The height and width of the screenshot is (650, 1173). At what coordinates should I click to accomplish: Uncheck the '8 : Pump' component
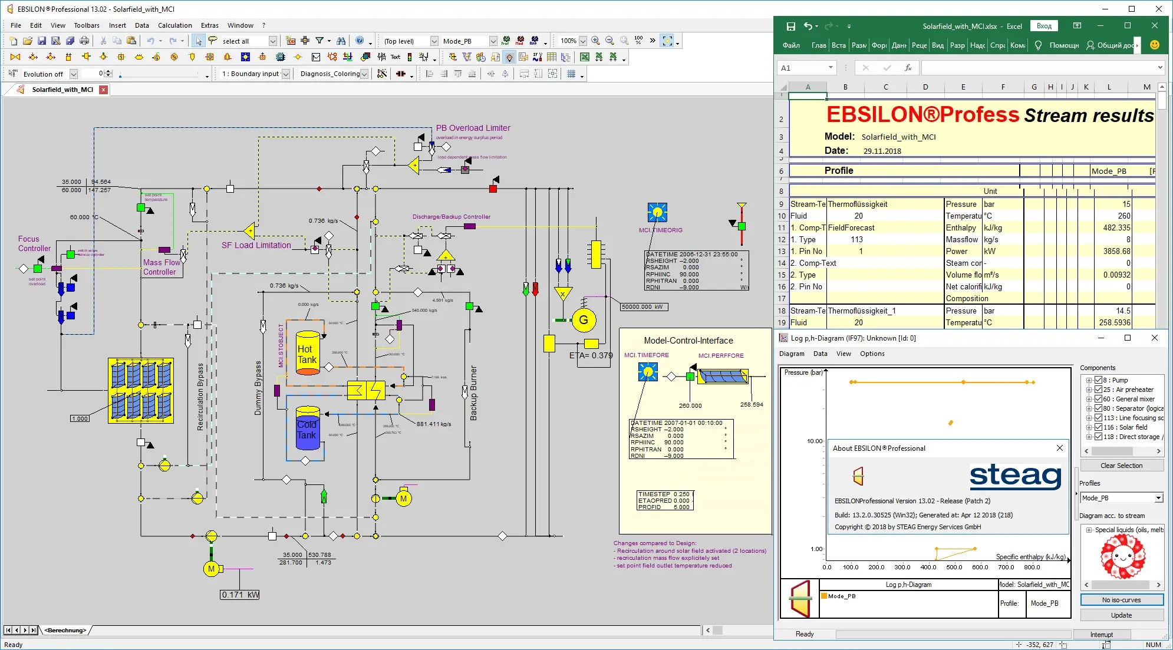(x=1098, y=380)
